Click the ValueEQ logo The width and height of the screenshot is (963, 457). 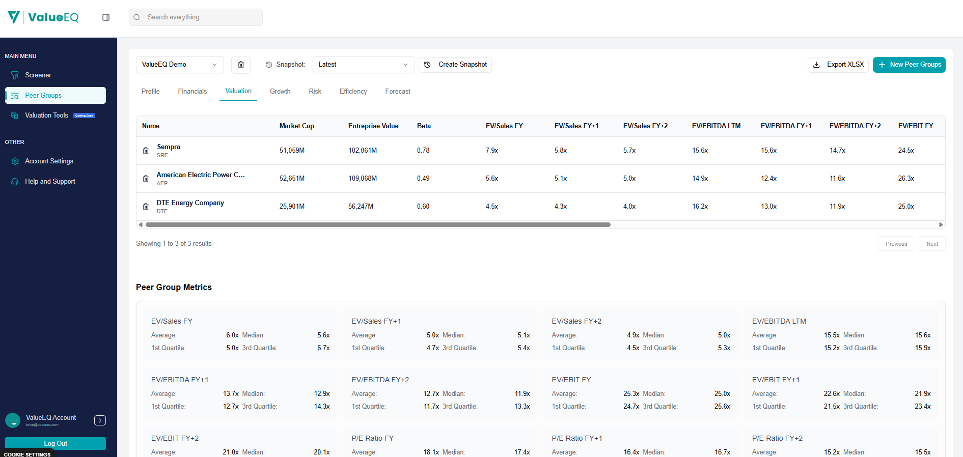(43, 17)
